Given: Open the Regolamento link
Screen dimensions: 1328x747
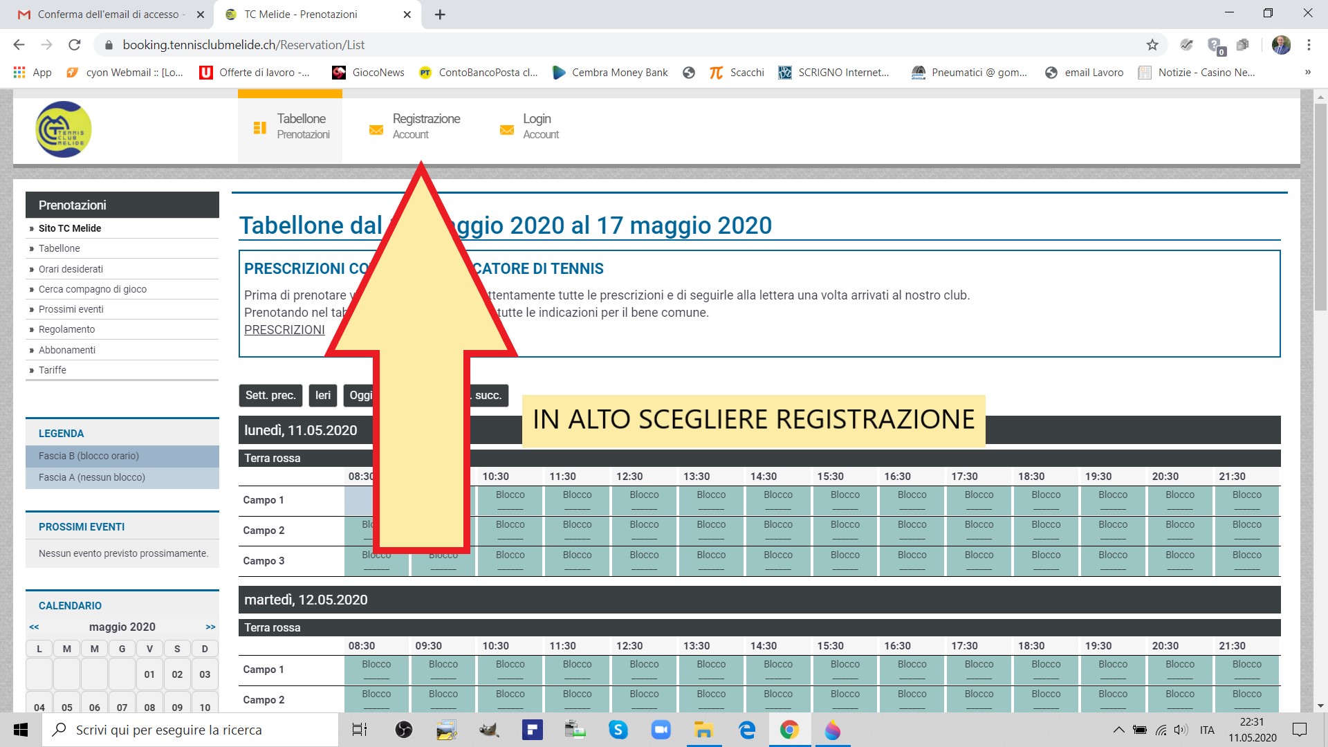Looking at the screenshot, I should pyautogui.click(x=66, y=329).
